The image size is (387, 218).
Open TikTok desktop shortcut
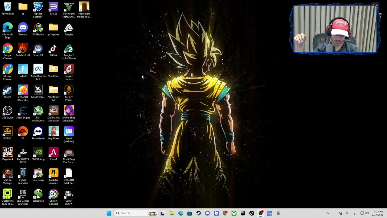[x=54, y=50]
